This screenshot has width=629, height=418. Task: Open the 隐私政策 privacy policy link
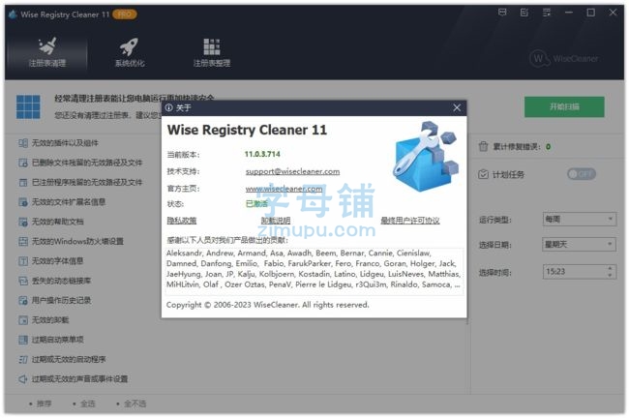click(182, 221)
